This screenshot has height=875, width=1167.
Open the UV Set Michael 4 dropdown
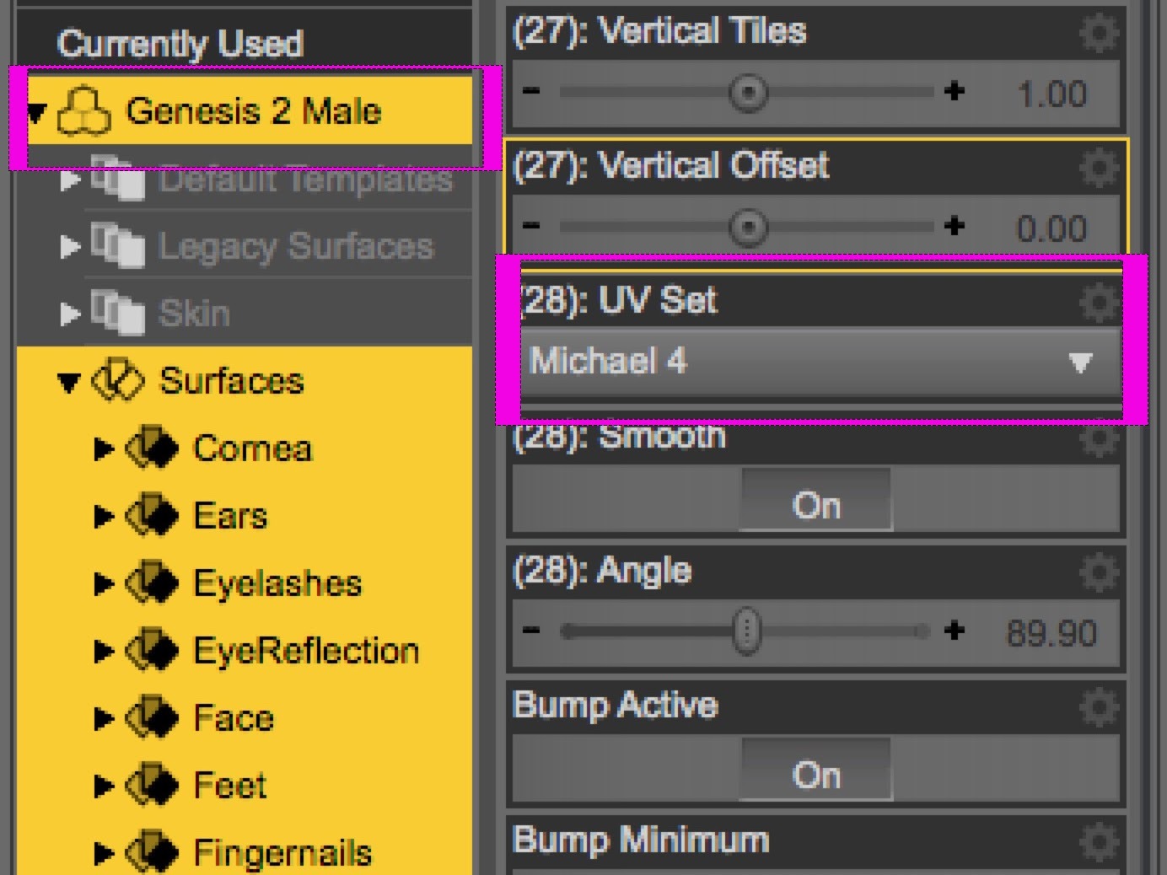[820, 362]
